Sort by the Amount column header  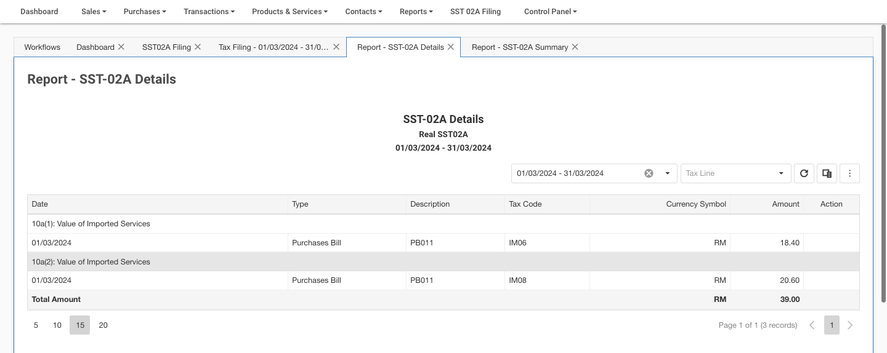coord(785,204)
